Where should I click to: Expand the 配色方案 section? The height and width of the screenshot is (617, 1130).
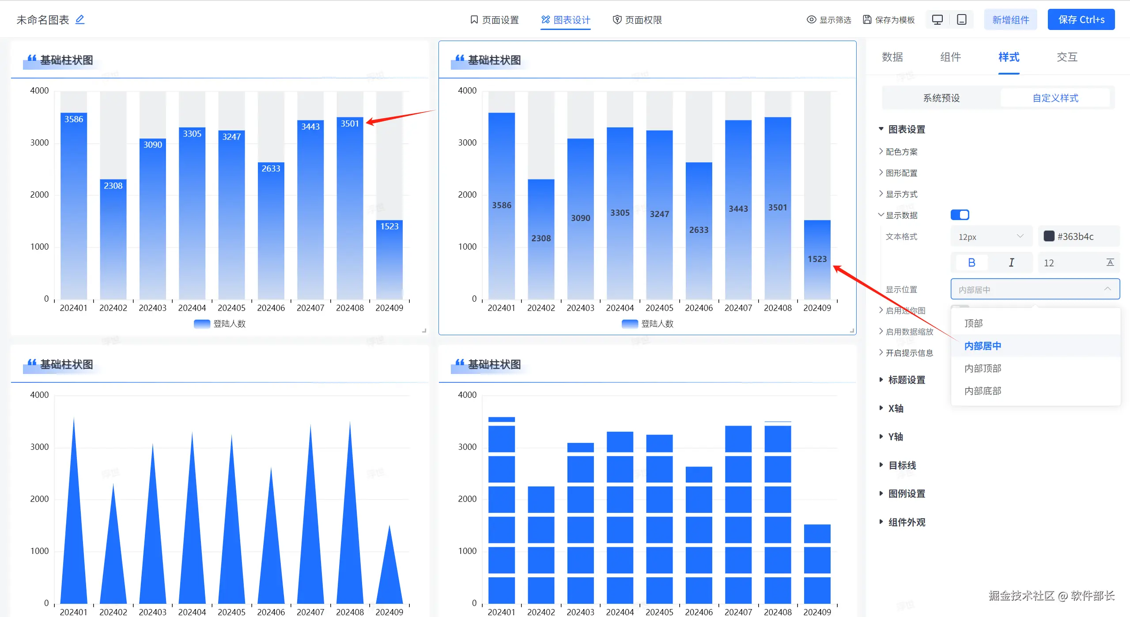pyautogui.click(x=901, y=152)
